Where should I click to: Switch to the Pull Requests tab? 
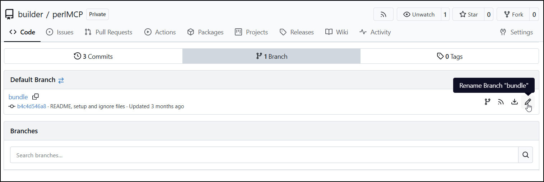tap(108, 32)
